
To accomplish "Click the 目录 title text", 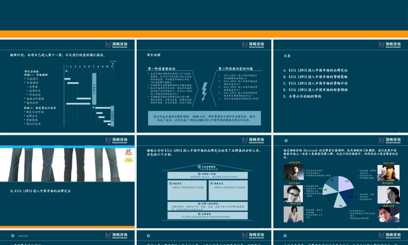I will (x=287, y=56).
